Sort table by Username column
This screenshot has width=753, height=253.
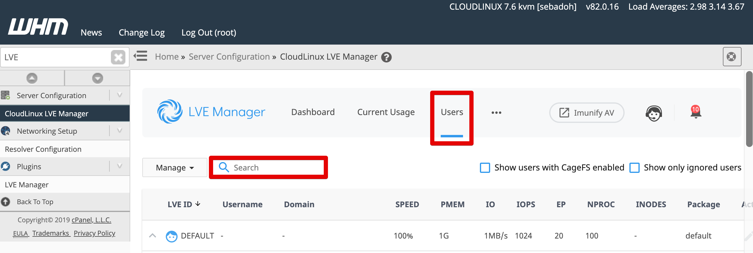click(242, 204)
